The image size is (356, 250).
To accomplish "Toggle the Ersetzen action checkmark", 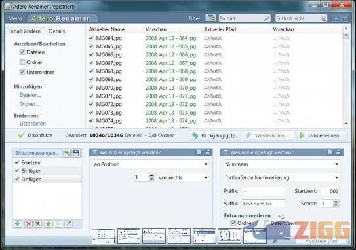I will [16, 162].
